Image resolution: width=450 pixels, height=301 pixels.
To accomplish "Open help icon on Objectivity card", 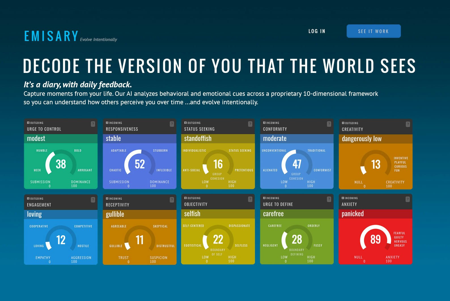I will tap(250, 199).
